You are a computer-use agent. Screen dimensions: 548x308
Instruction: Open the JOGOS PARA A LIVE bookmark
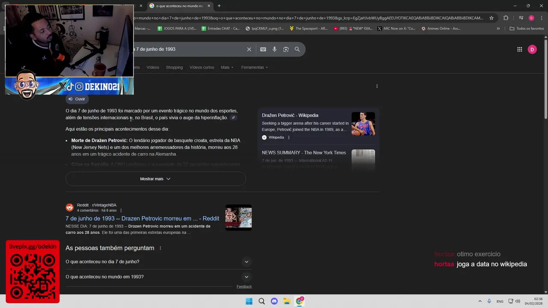click(x=177, y=29)
